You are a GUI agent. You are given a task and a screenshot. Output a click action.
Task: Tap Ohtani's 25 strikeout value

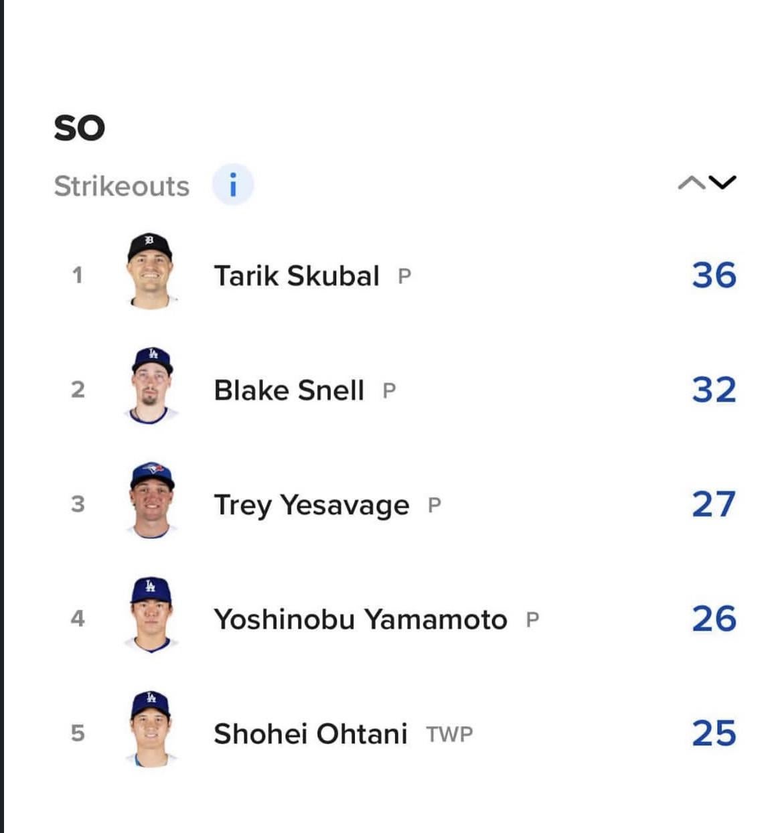(x=714, y=733)
